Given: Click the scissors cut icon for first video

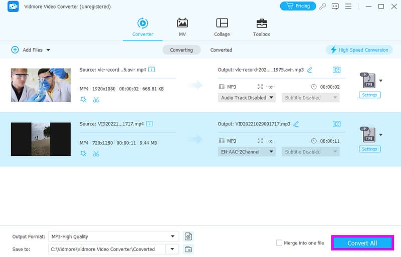Looking at the screenshot, I should tap(96, 100).
